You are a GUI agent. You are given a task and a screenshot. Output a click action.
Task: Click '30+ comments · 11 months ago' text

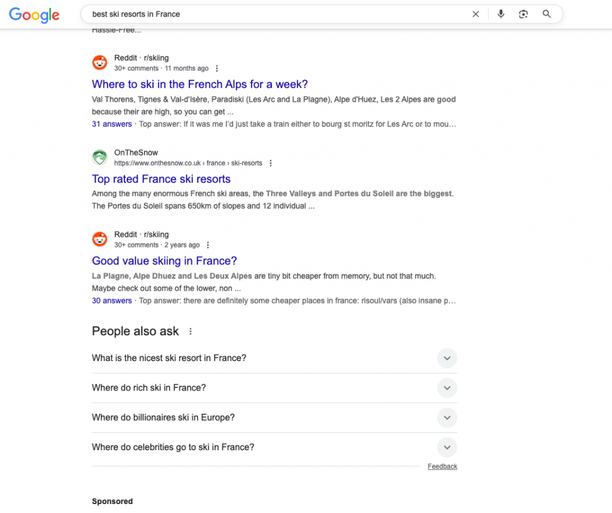161,68
